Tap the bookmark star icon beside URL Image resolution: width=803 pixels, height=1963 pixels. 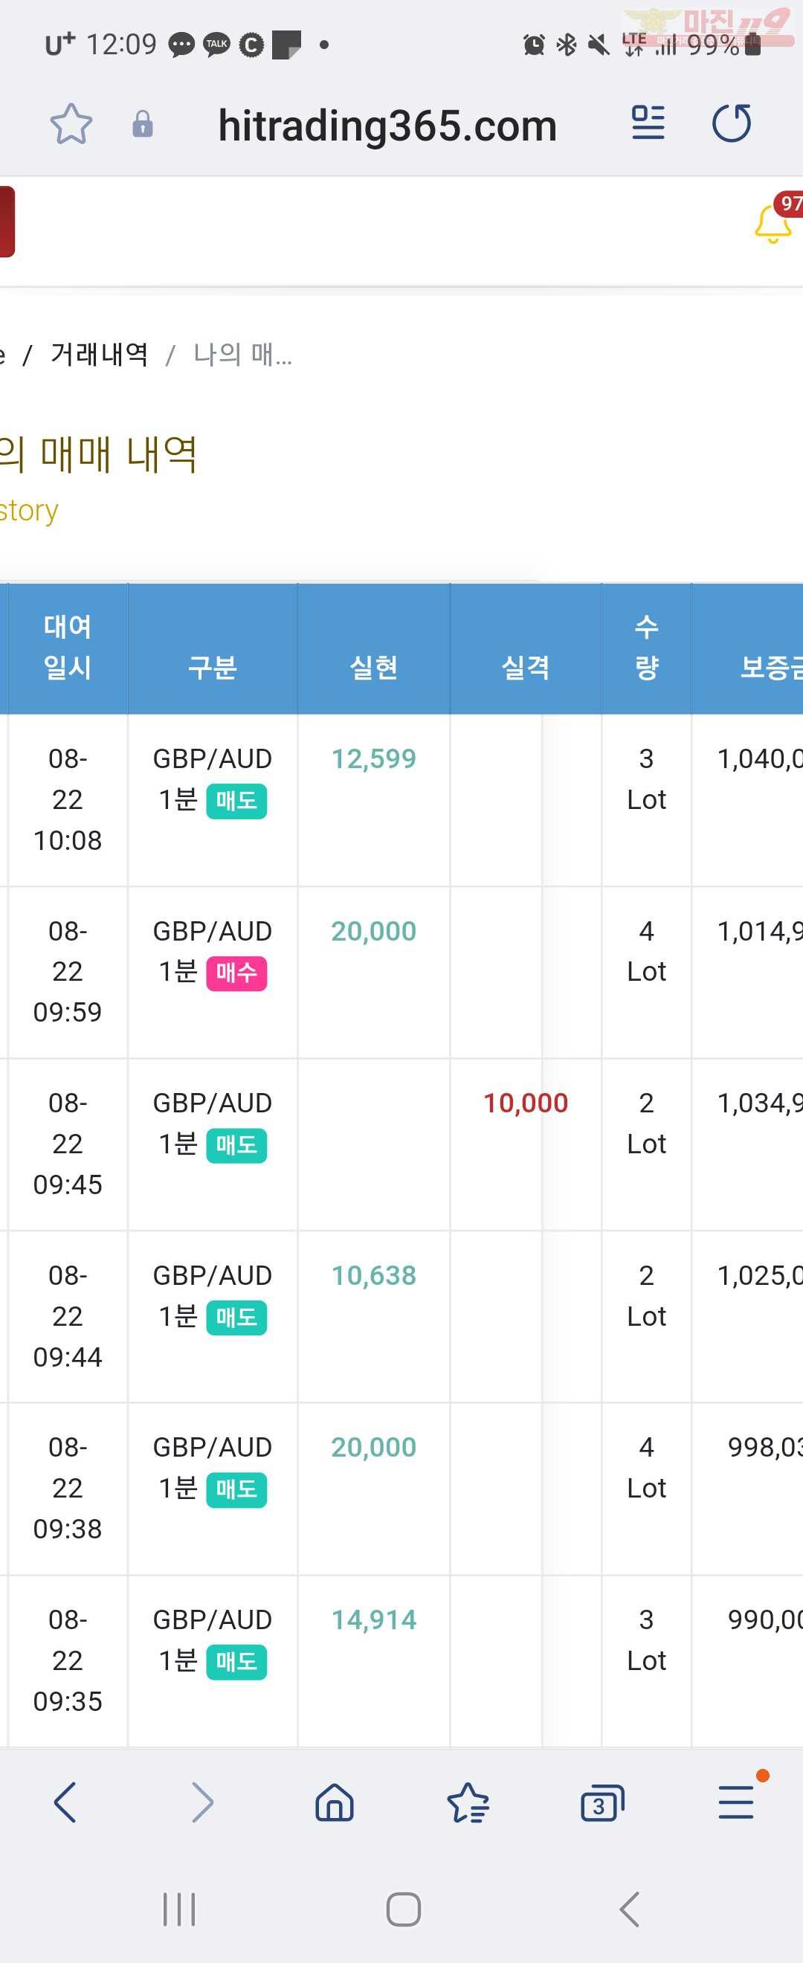pos(71,124)
